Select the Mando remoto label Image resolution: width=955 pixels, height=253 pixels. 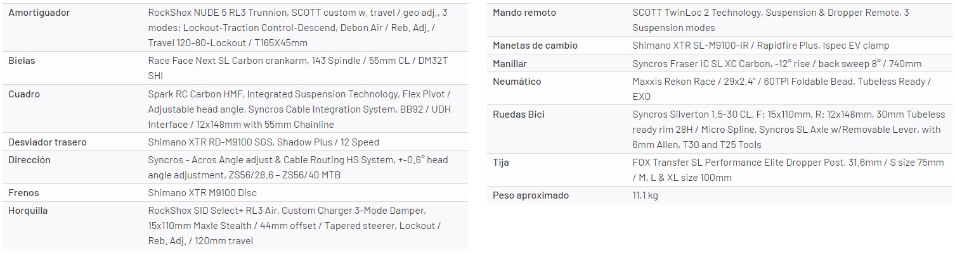(x=524, y=13)
